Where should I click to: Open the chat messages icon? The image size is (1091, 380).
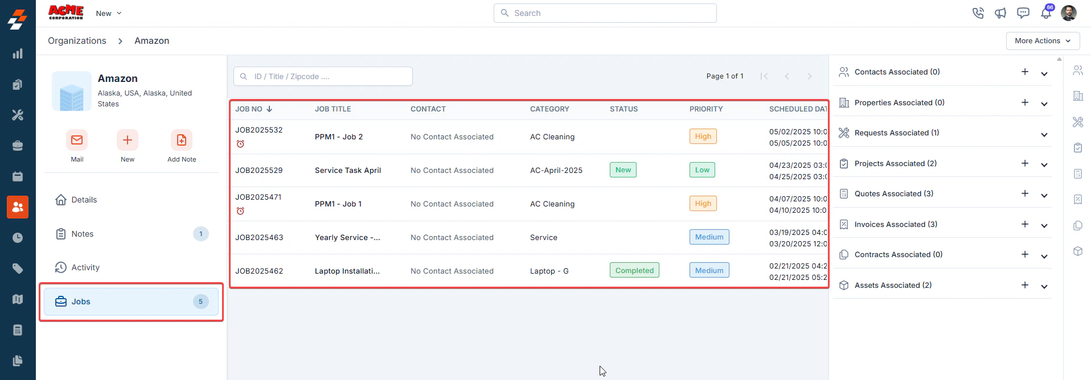(1023, 13)
